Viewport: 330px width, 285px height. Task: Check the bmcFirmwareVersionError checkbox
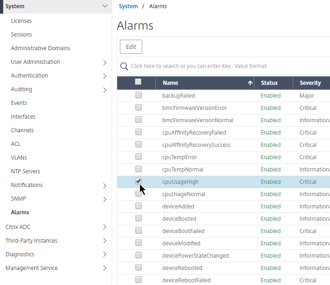click(x=139, y=107)
